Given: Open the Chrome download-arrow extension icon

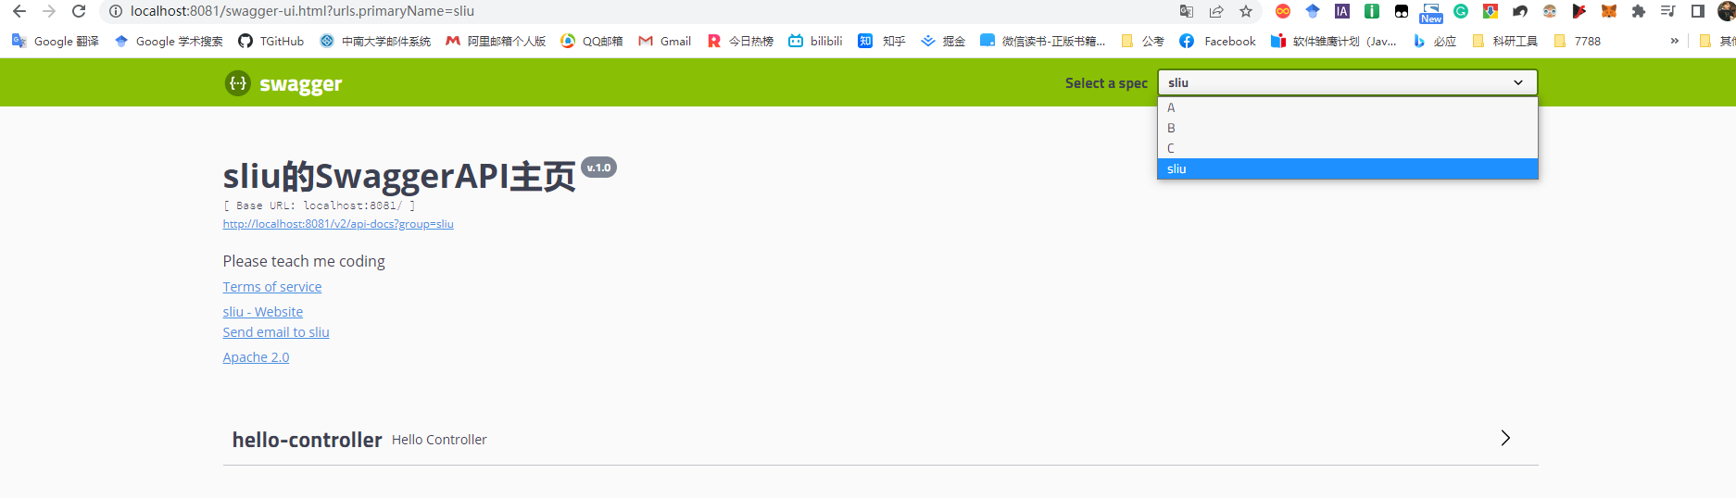Looking at the screenshot, I should [x=1491, y=11].
